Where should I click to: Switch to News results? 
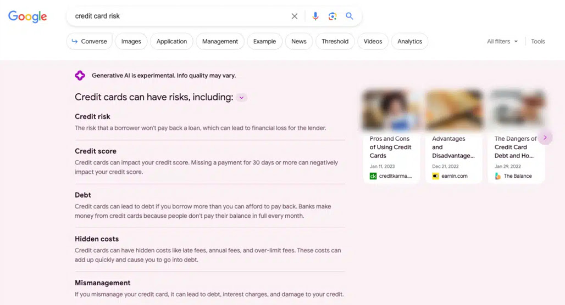coord(299,41)
